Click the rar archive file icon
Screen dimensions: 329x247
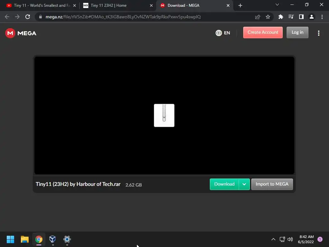[x=164, y=115]
